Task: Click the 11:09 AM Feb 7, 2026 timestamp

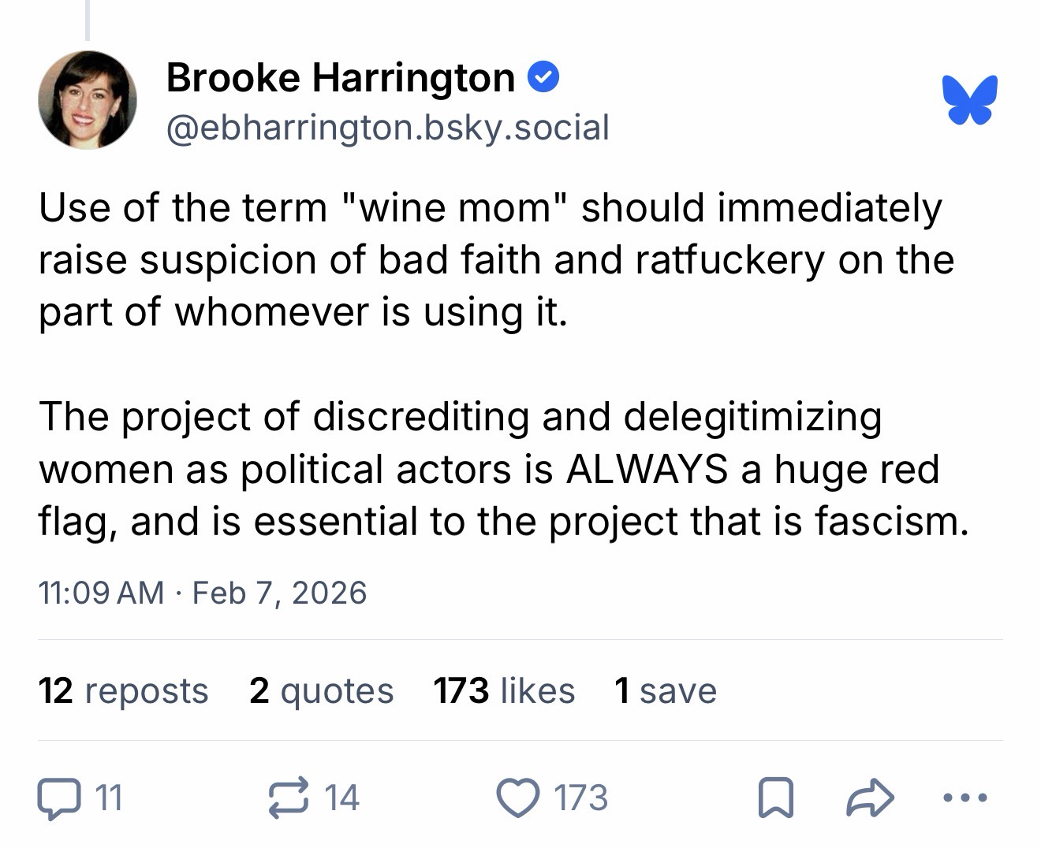Action: pyautogui.click(x=202, y=593)
